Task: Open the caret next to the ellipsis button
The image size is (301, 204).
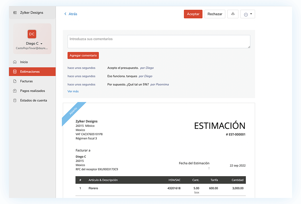Action: [251, 14]
